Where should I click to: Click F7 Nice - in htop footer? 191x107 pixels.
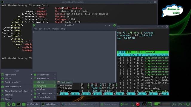pyautogui.click(x=130, y=94)
